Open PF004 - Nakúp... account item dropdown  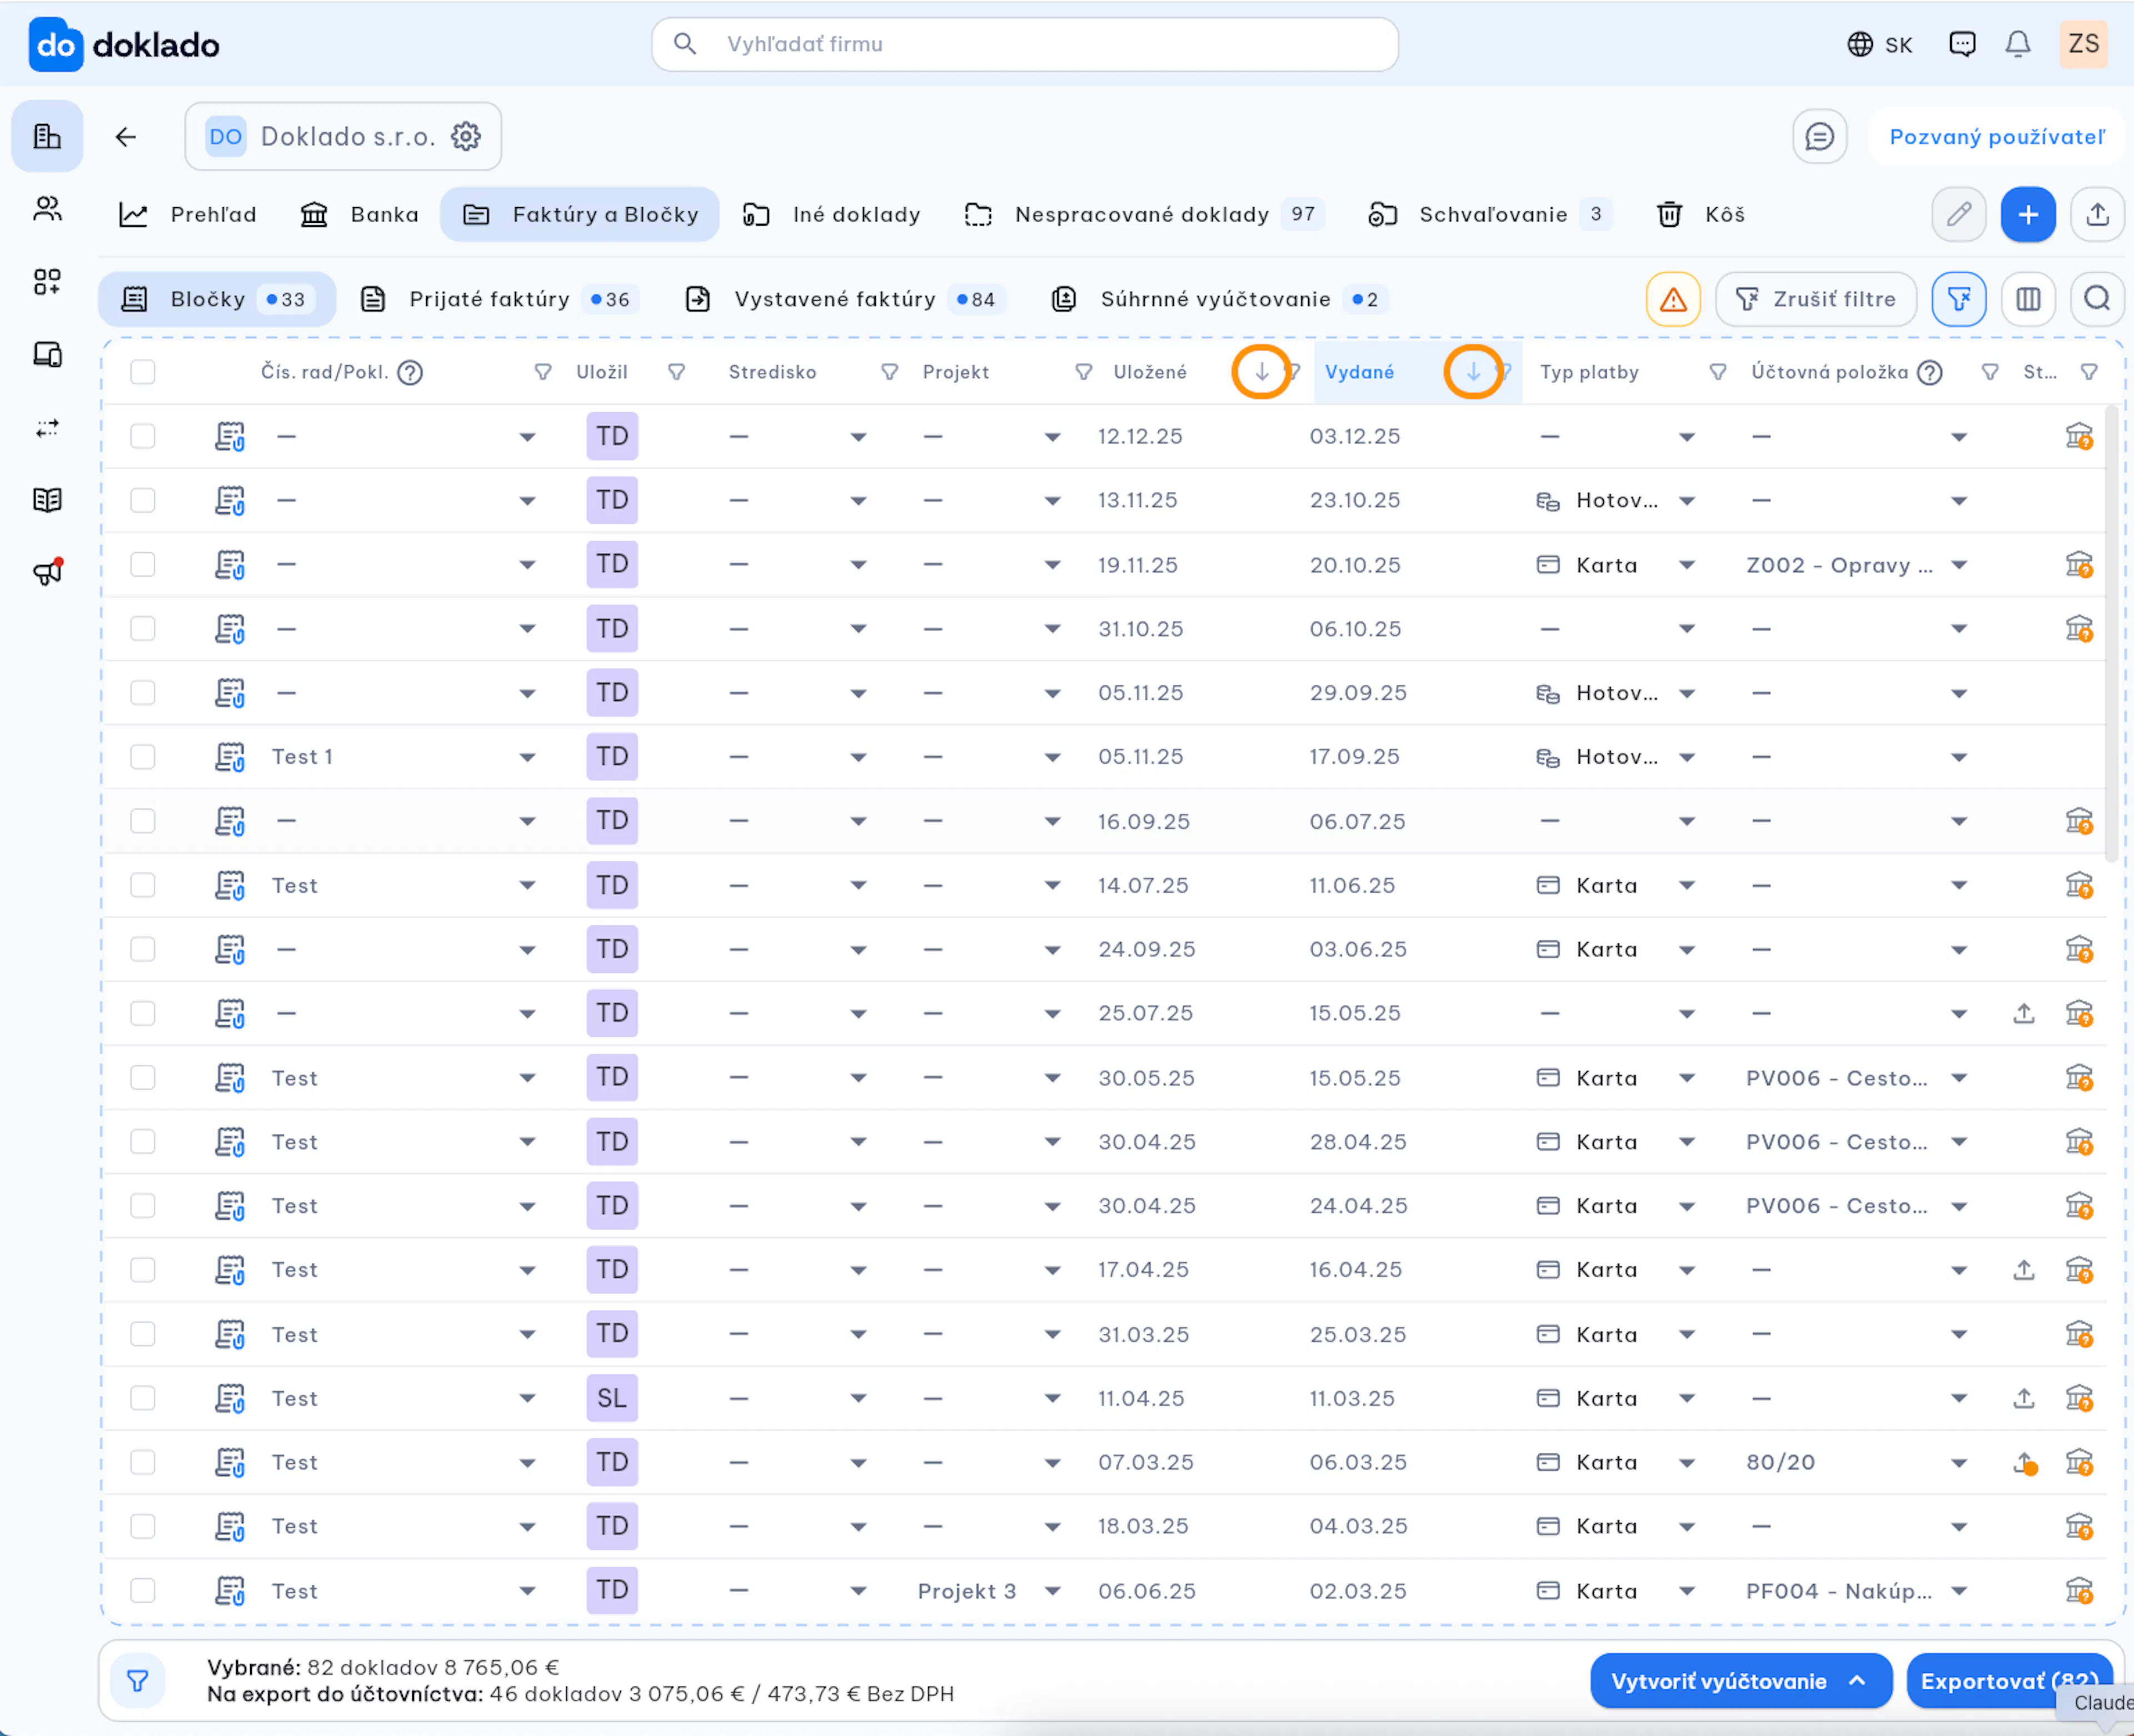pyautogui.click(x=1959, y=1591)
